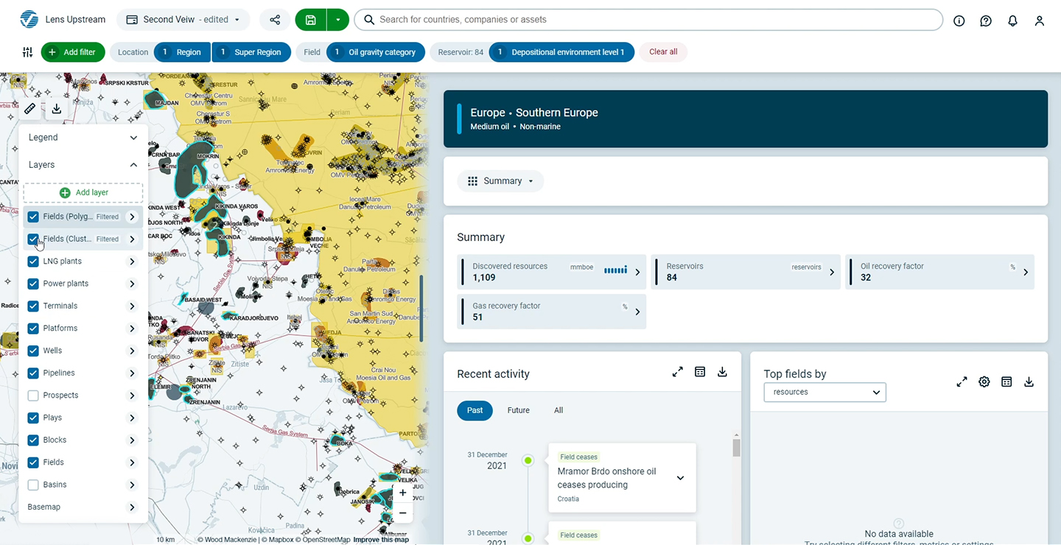1061x545 pixels.
Task: Open the help chat icon
Action: tap(986, 21)
